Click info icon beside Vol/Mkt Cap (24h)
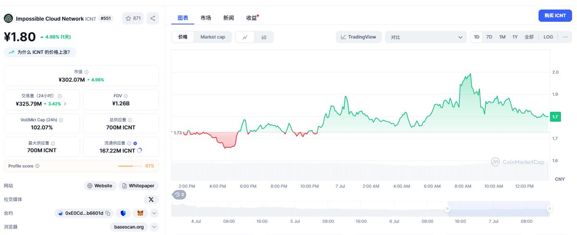Image resolution: width=577 pixels, height=235 pixels. tap(61, 120)
